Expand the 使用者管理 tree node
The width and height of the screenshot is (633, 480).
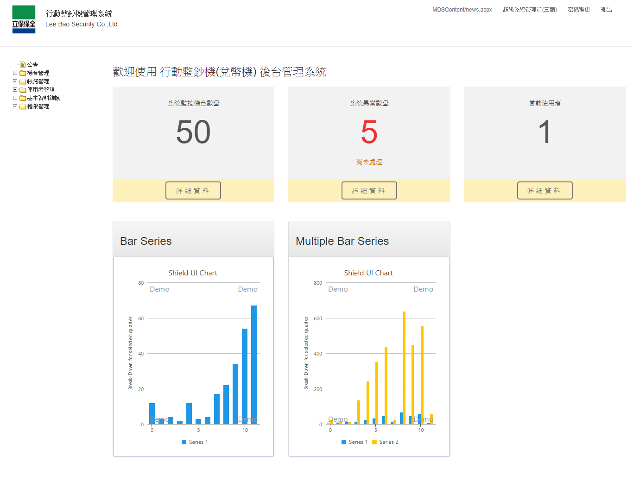pos(15,90)
